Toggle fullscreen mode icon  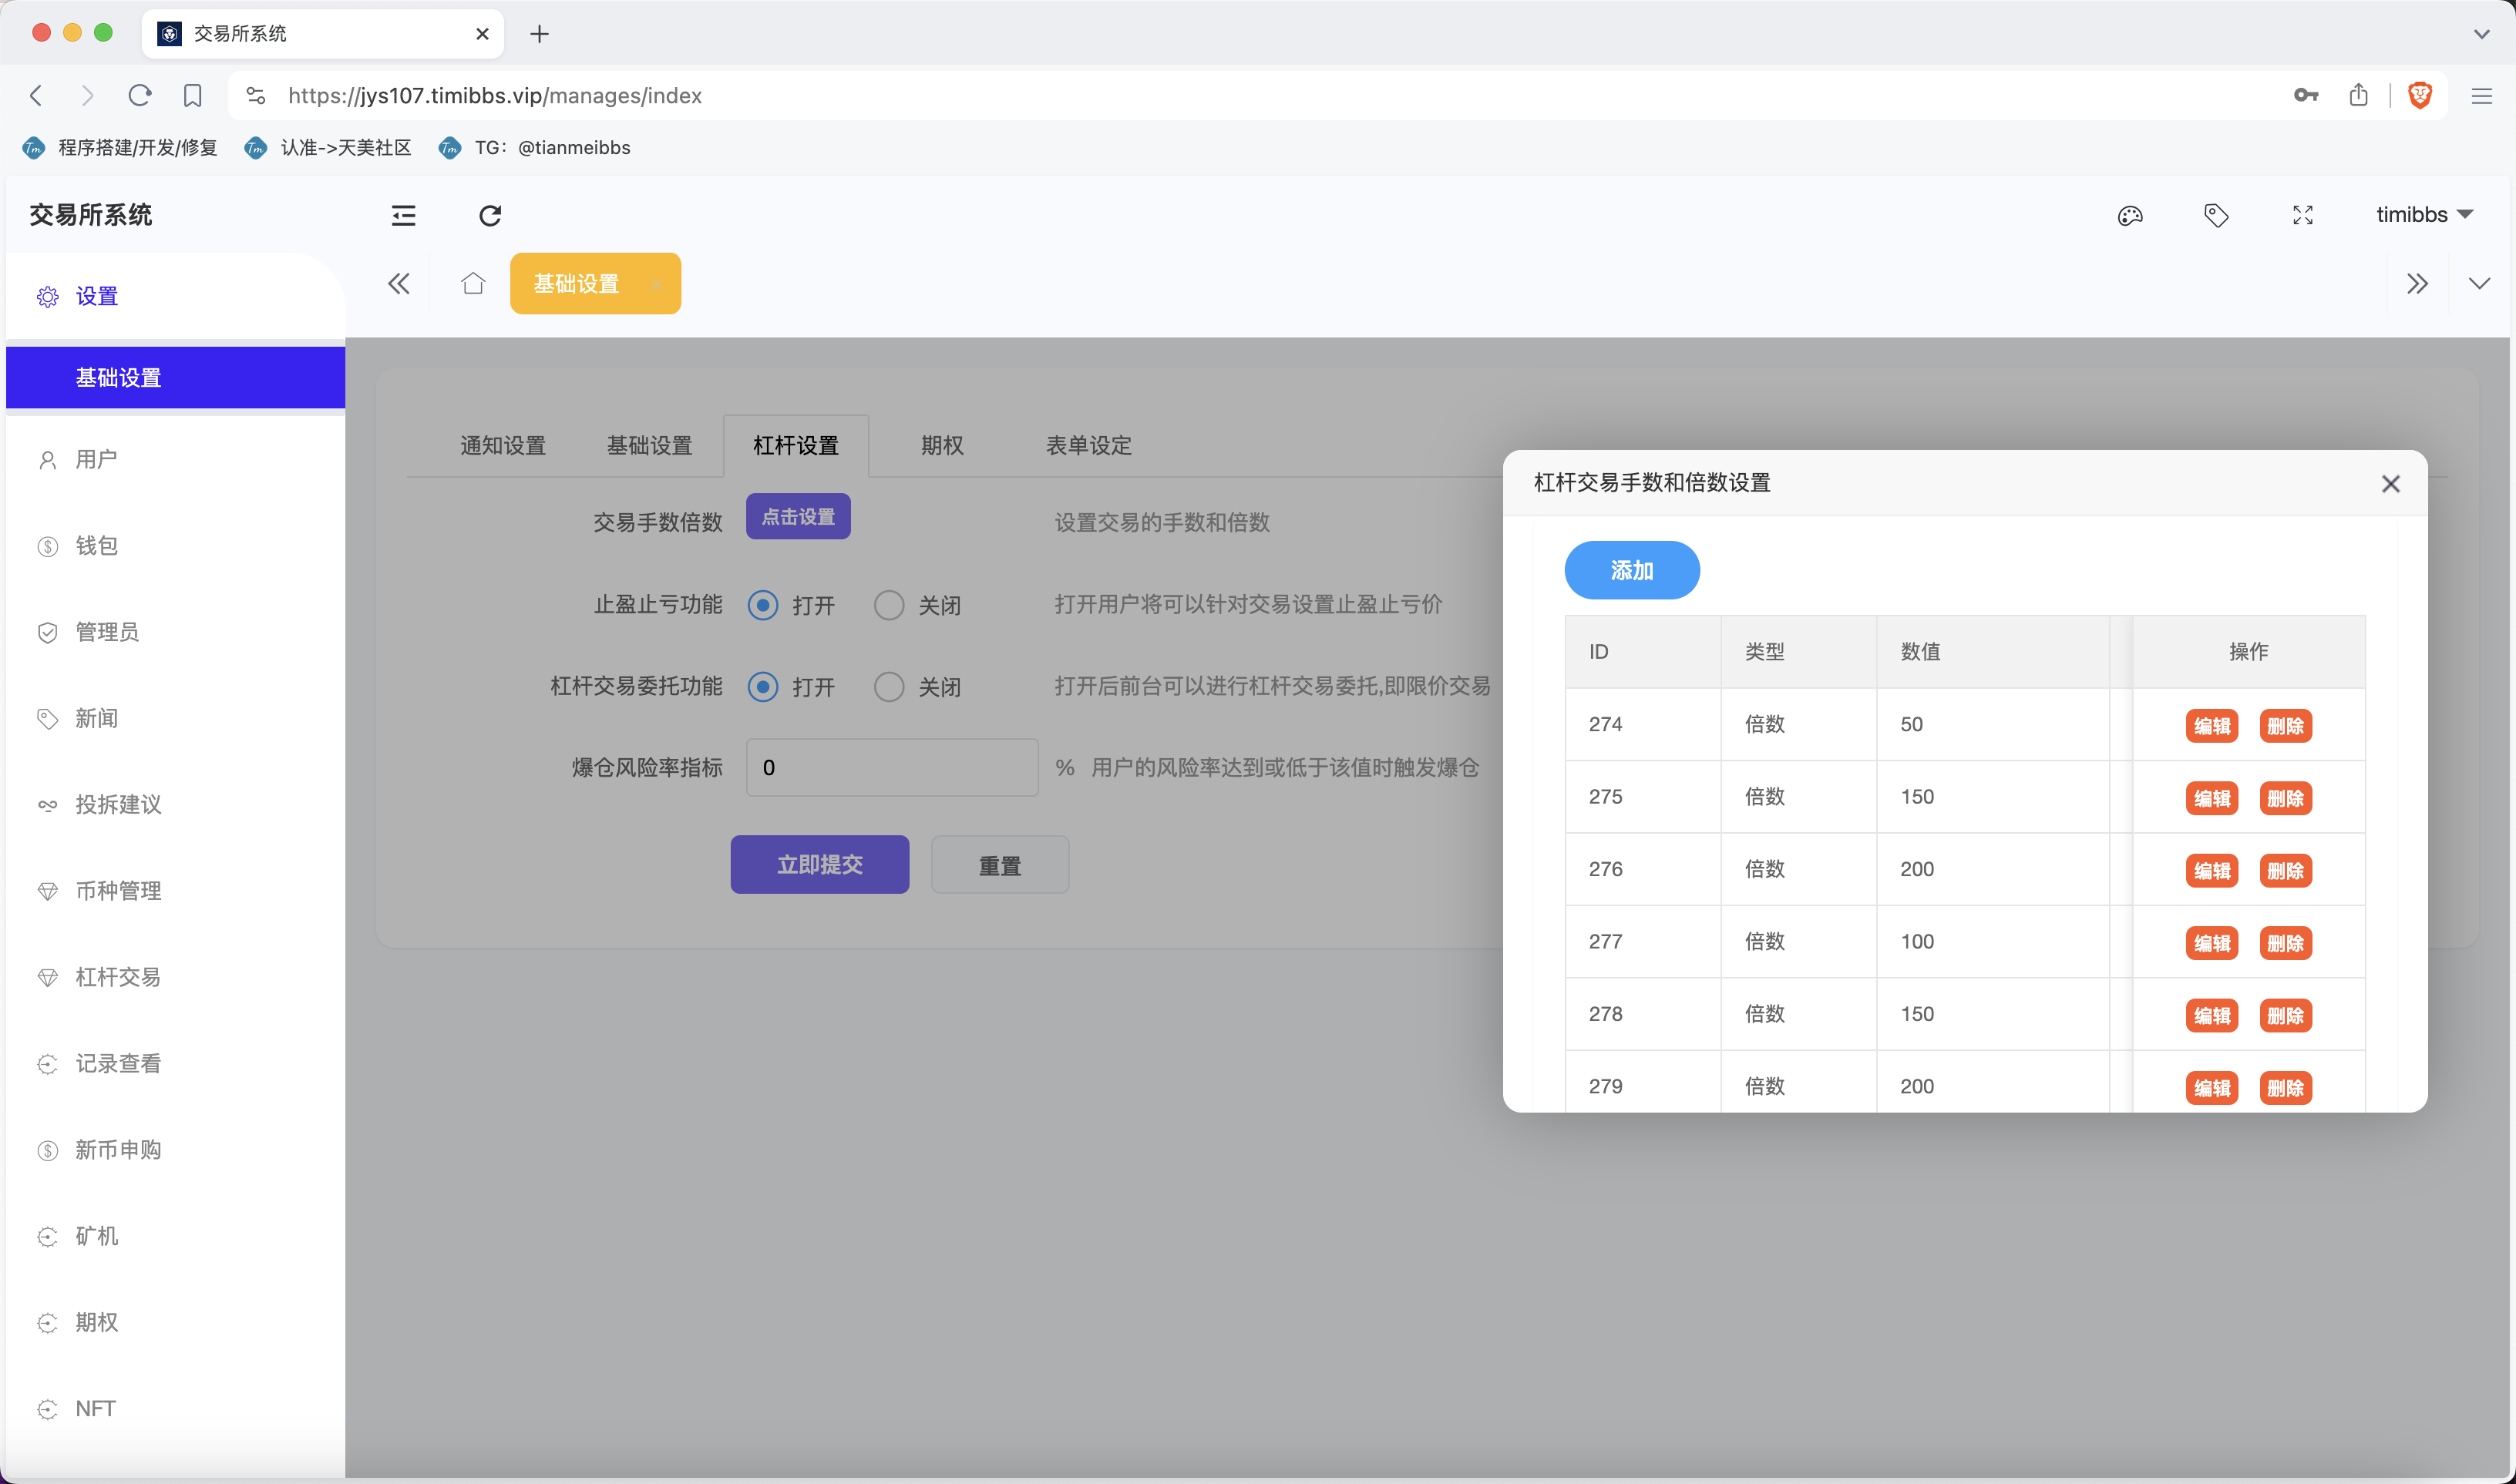coord(2303,215)
